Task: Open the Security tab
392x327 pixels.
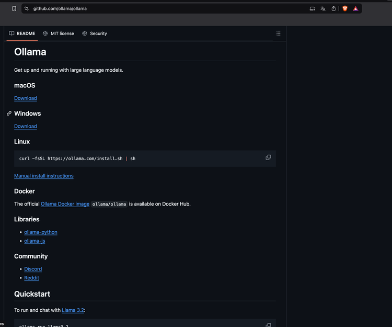Action: click(x=95, y=33)
